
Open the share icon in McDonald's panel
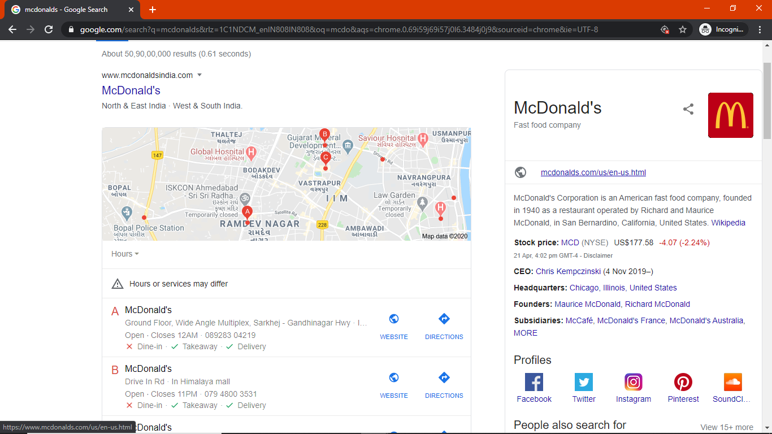(x=688, y=109)
